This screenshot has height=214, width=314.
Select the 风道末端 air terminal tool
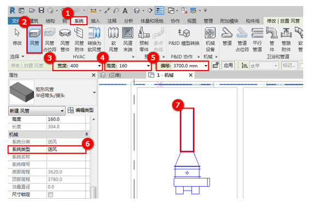pyautogui.click(x=127, y=39)
